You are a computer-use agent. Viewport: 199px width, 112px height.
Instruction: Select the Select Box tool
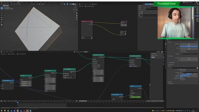2,8
